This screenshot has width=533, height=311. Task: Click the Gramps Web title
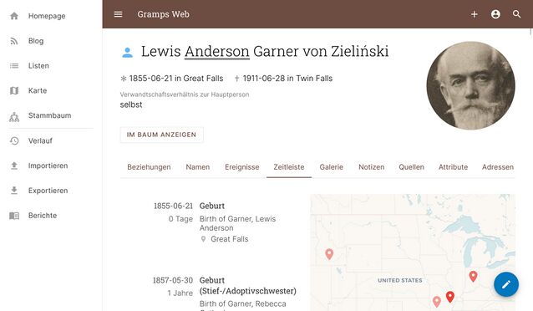point(164,14)
